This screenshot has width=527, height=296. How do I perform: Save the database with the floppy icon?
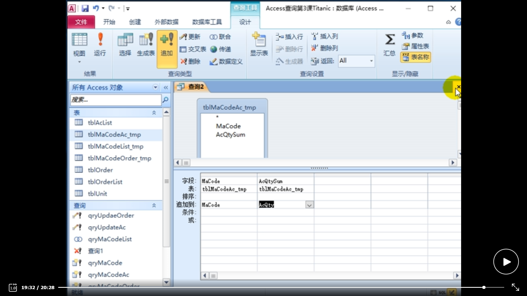85,8
